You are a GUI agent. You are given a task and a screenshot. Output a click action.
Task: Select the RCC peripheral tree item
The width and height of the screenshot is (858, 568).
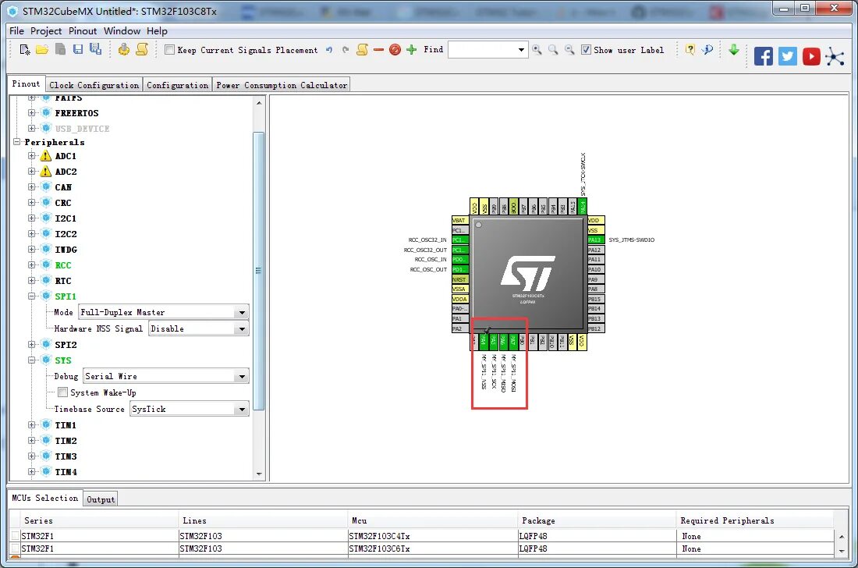click(63, 264)
